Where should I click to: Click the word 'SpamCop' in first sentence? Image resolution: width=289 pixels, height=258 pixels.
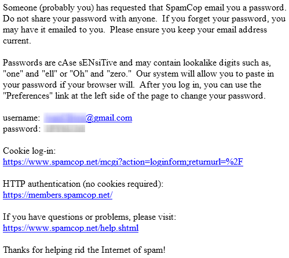(x=184, y=8)
